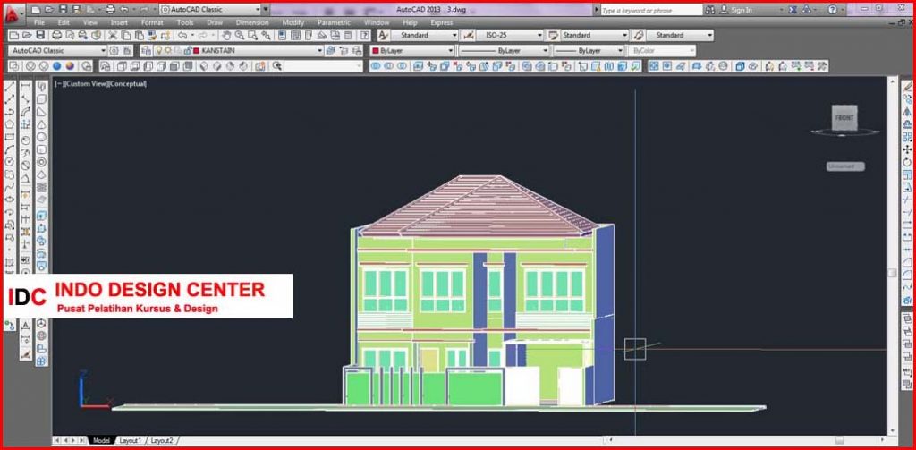Toggle the KANSTAIN layer freeze sun icon
This screenshot has width=916, height=450.
(168, 51)
